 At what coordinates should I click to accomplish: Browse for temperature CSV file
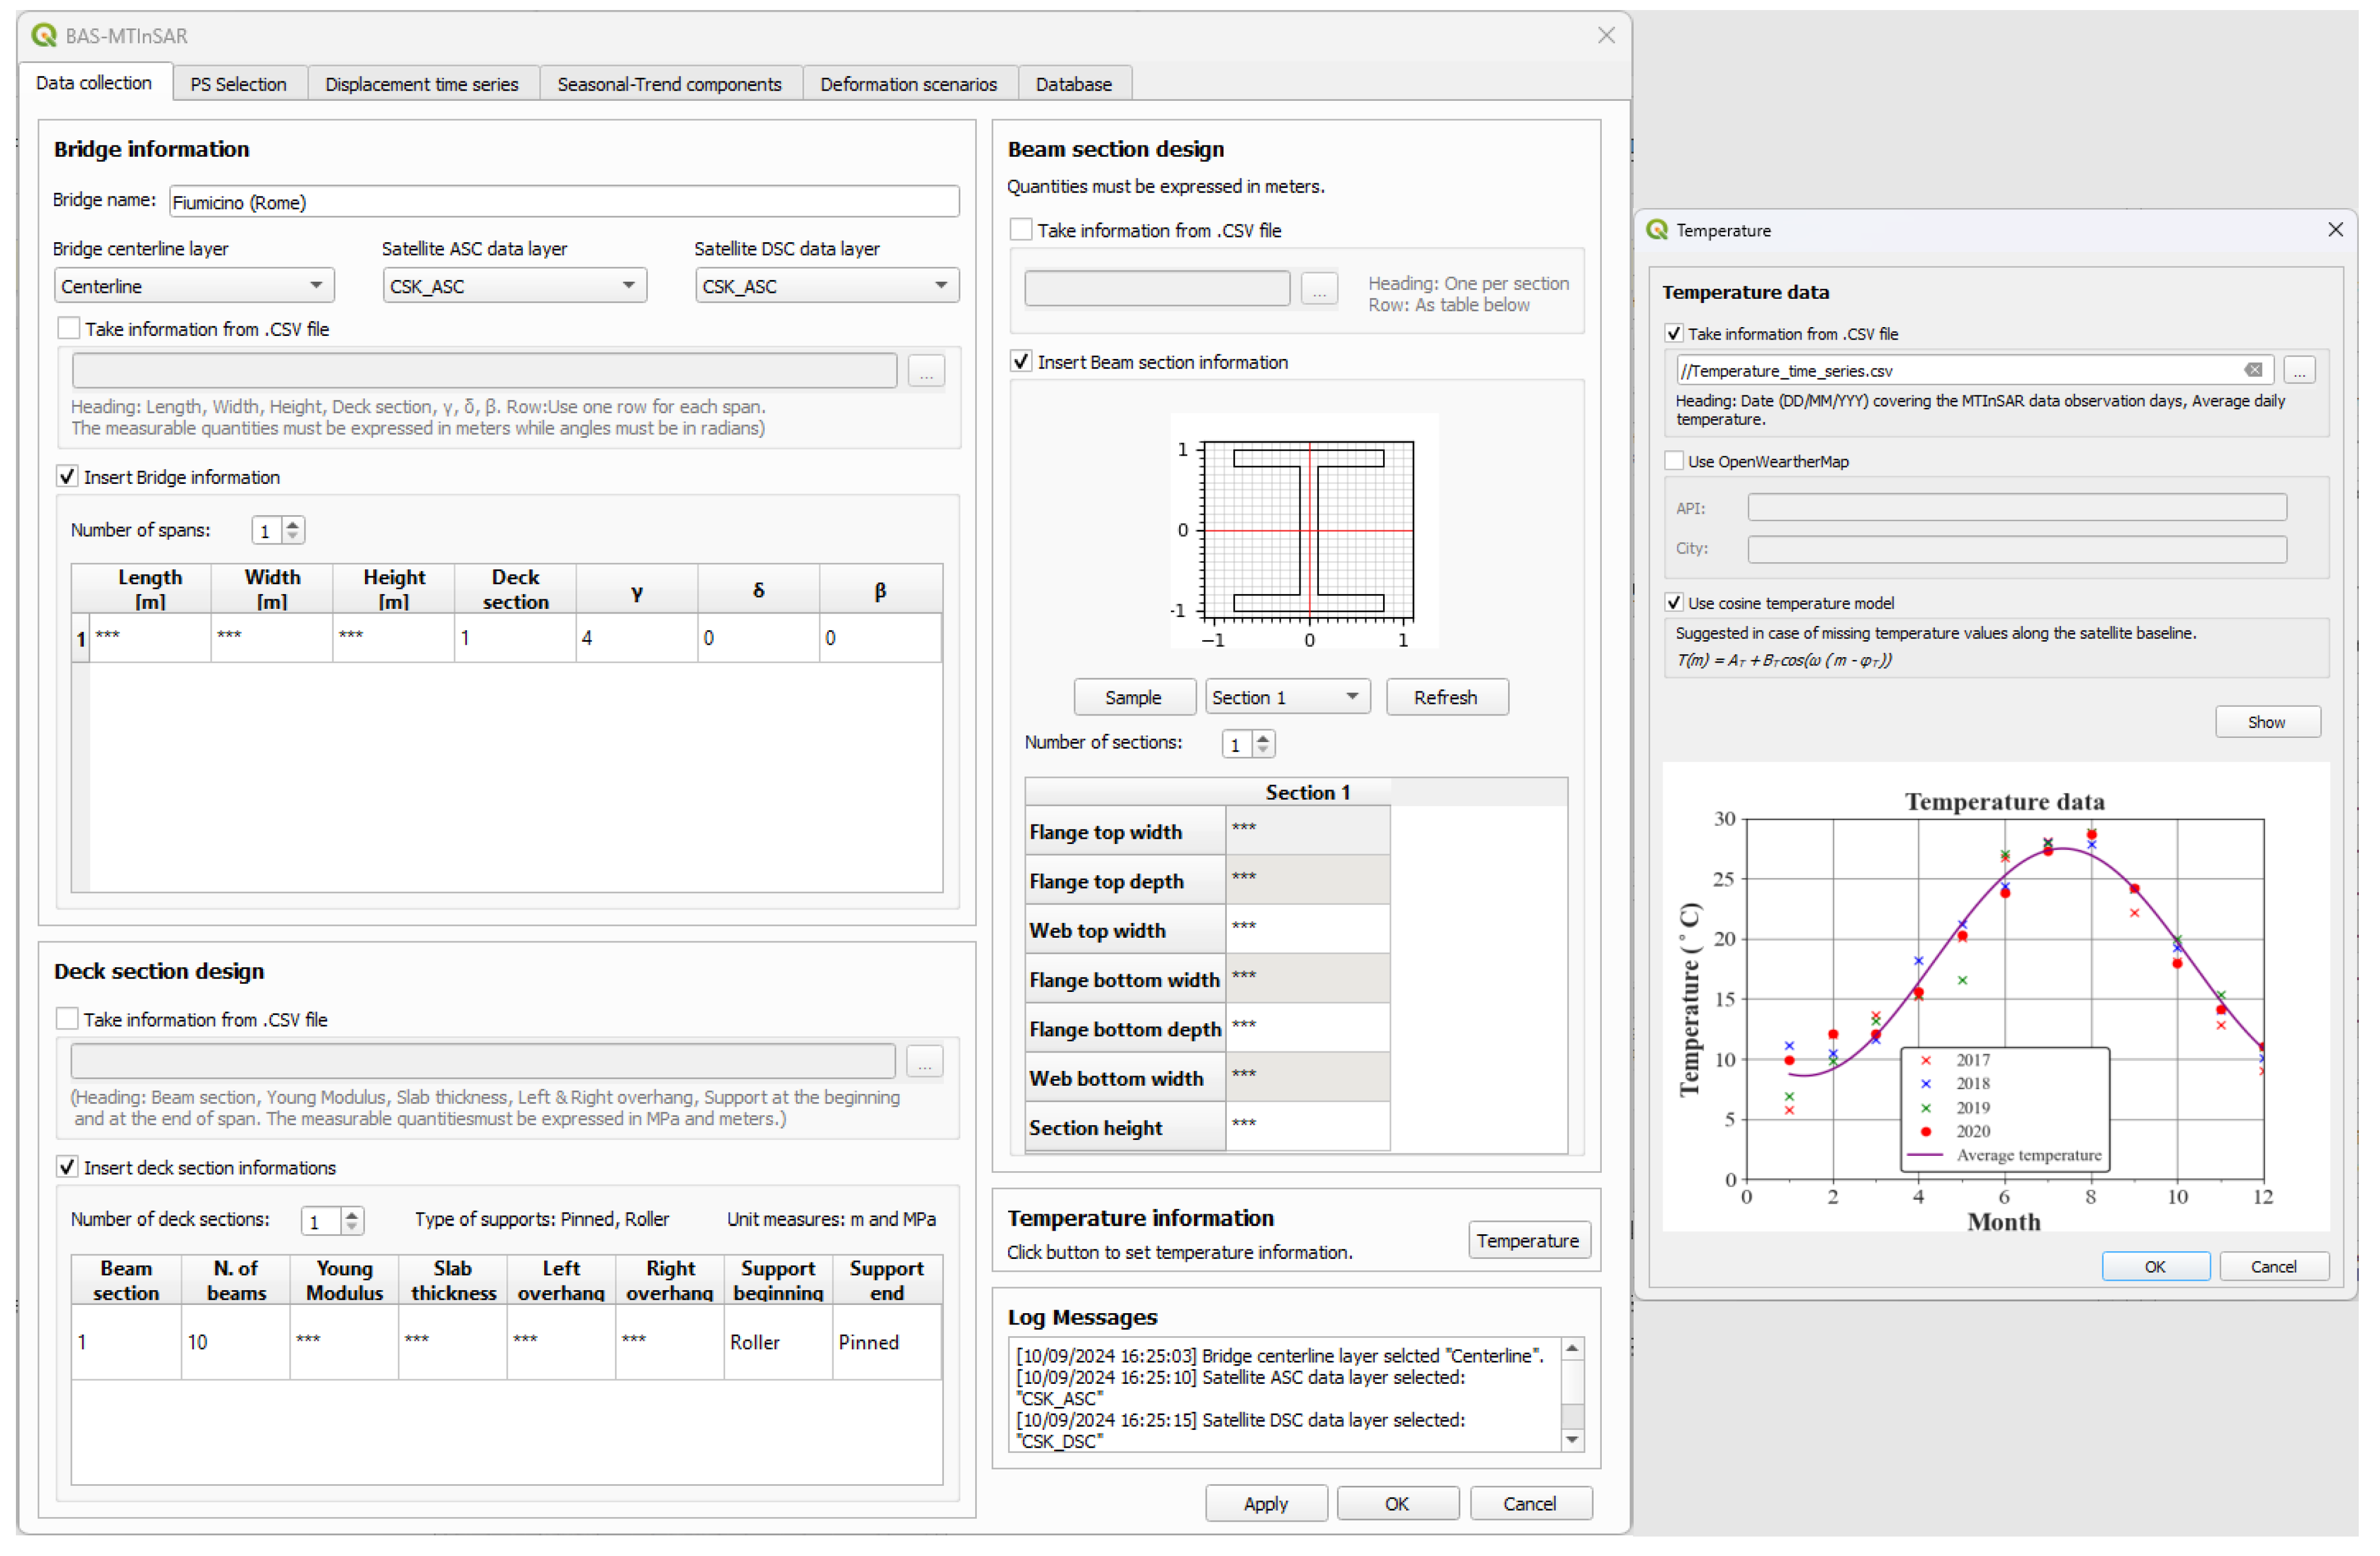click(x=2299, y=371)
